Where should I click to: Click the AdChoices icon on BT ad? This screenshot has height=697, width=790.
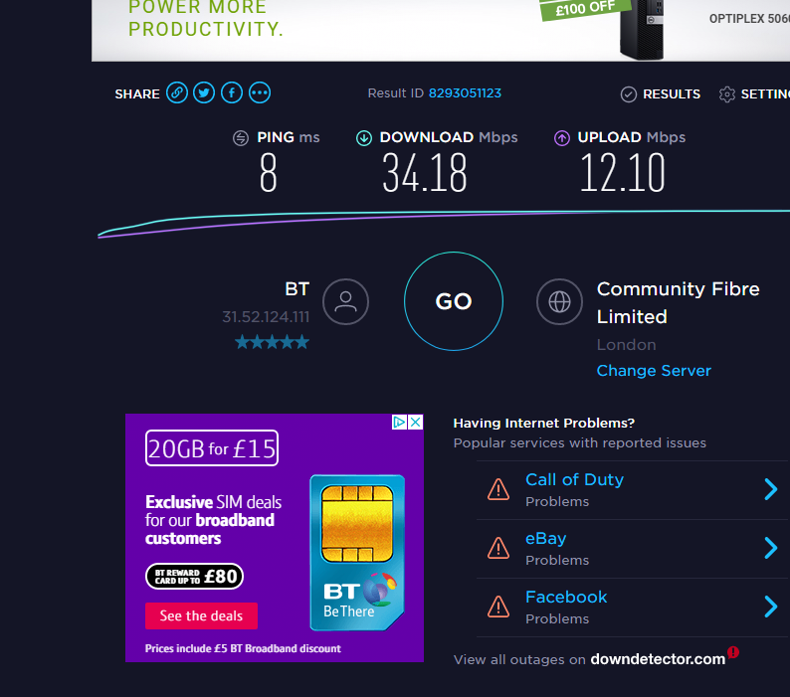tap(400, 422)
